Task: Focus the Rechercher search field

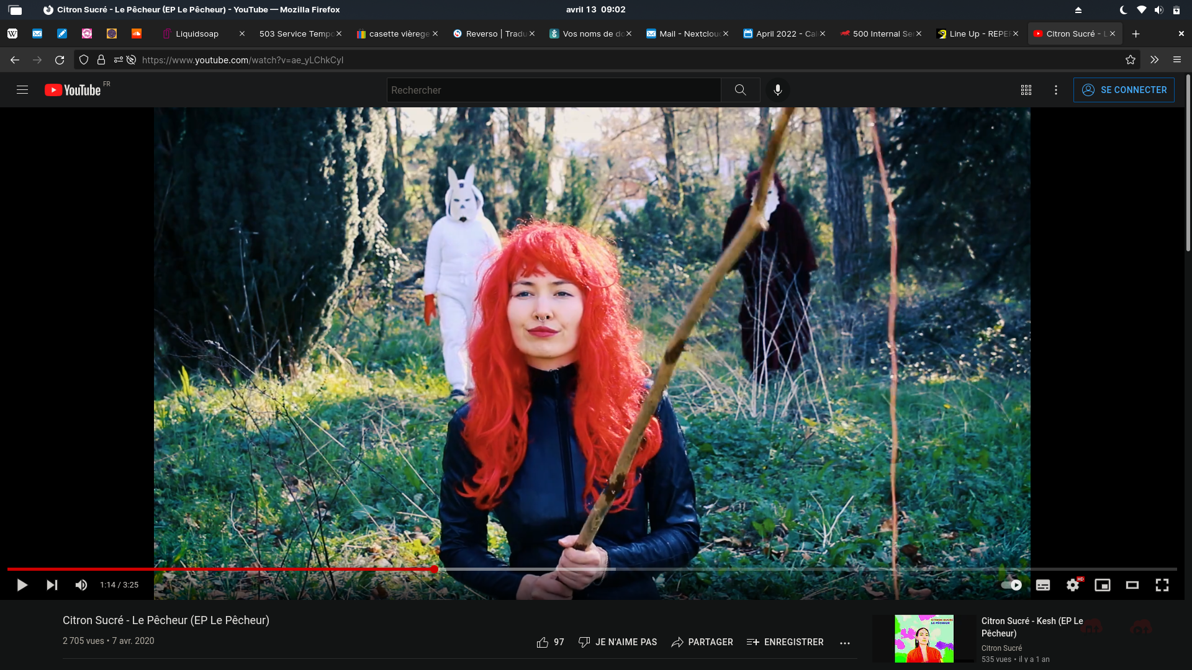Action: pos(553,90)
